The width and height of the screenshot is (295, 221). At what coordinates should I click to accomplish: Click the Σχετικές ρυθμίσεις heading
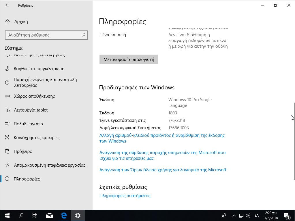coord(123,187)
